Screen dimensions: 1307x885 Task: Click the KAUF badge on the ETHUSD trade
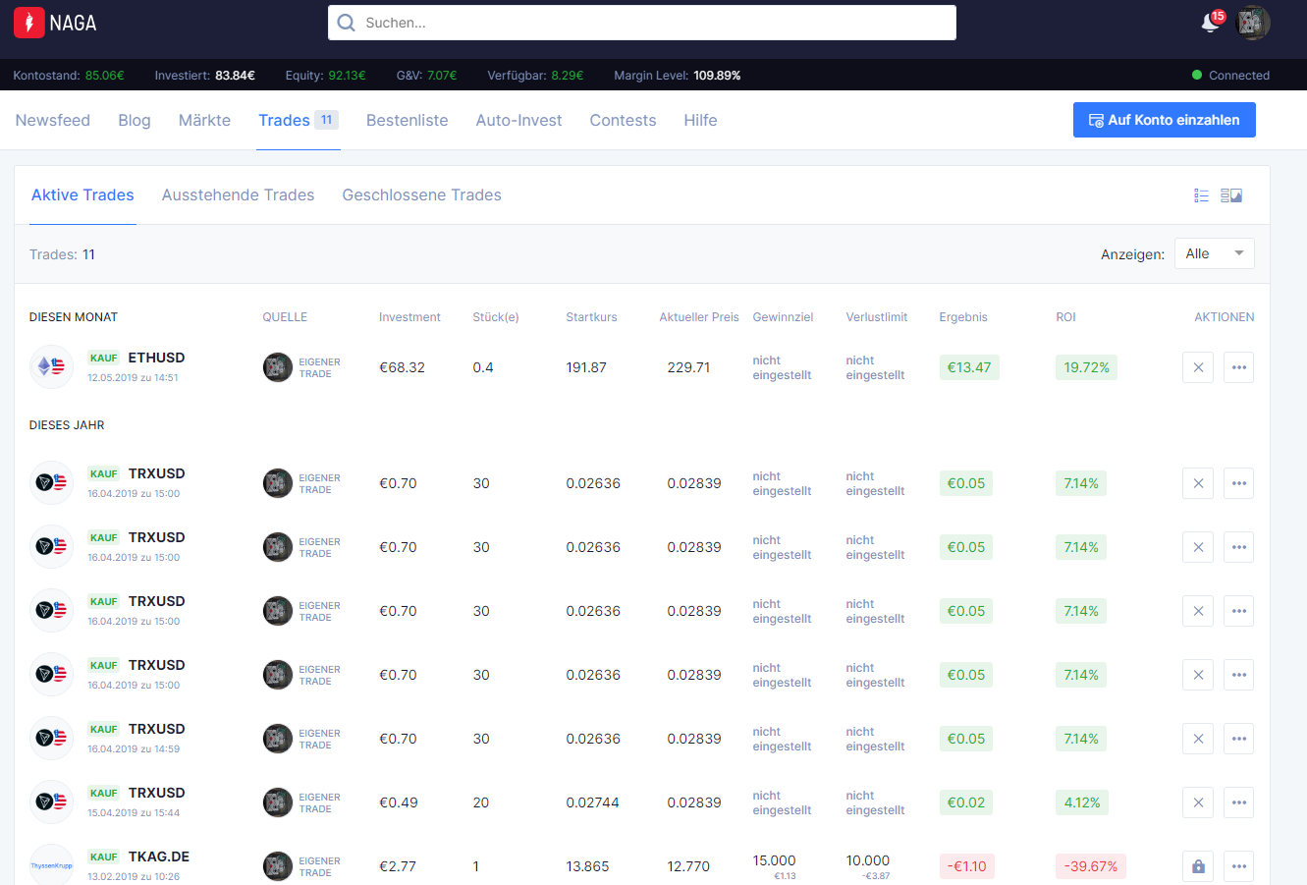pos(104,359)
